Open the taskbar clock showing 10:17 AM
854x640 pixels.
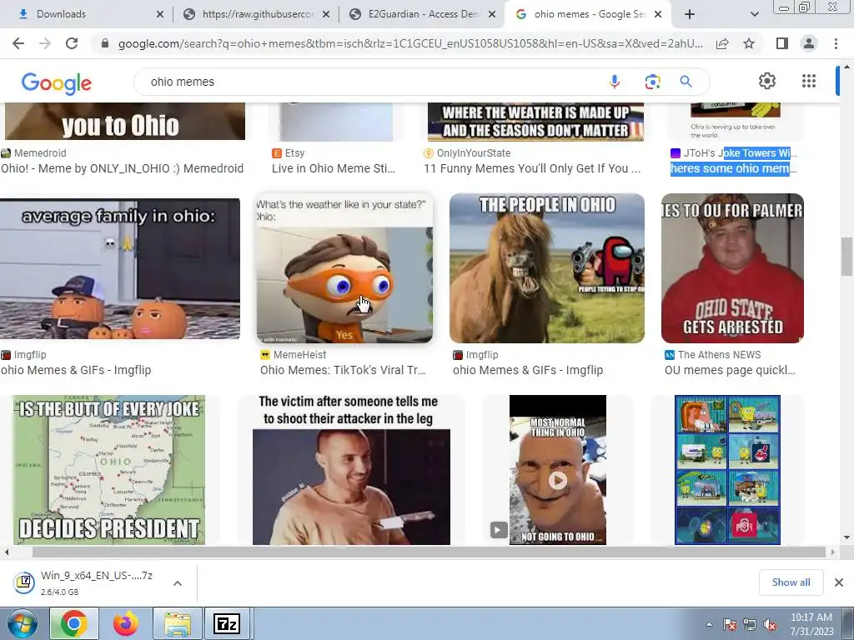pos(811,624)
